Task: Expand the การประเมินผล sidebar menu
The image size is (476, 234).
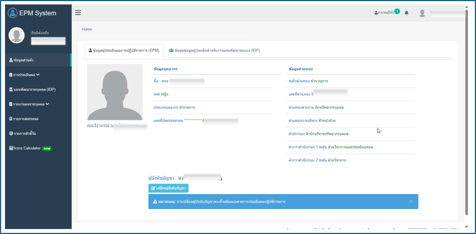Action: click(38, 74)
